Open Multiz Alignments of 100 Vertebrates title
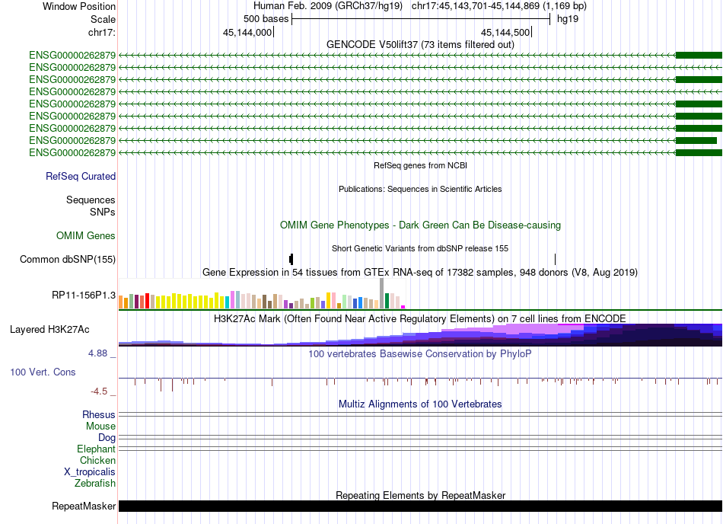Screen dimensions: 723x524 coord(420,404)
